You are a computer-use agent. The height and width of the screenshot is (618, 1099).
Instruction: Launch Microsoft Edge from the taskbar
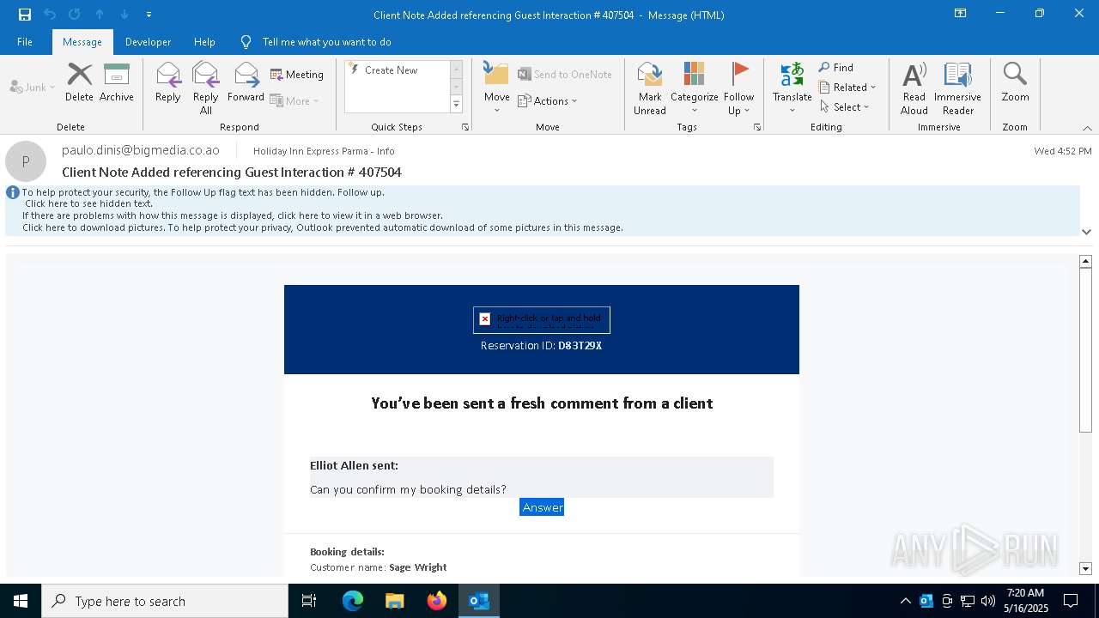coord(353,601)
